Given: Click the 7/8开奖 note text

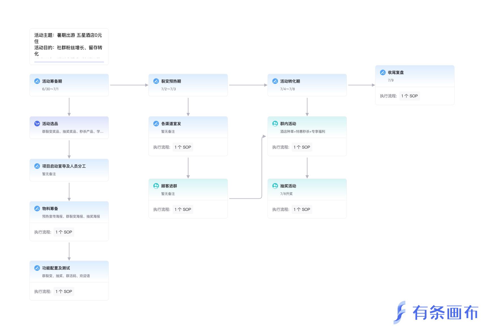Looking at the screenshot, I should (286, 194).
